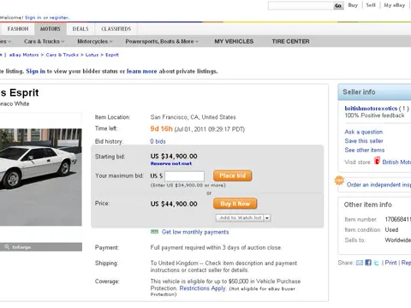Screen dimensions: 411x308
Task: Click the Reserve not met link
Action: [171, 163]
